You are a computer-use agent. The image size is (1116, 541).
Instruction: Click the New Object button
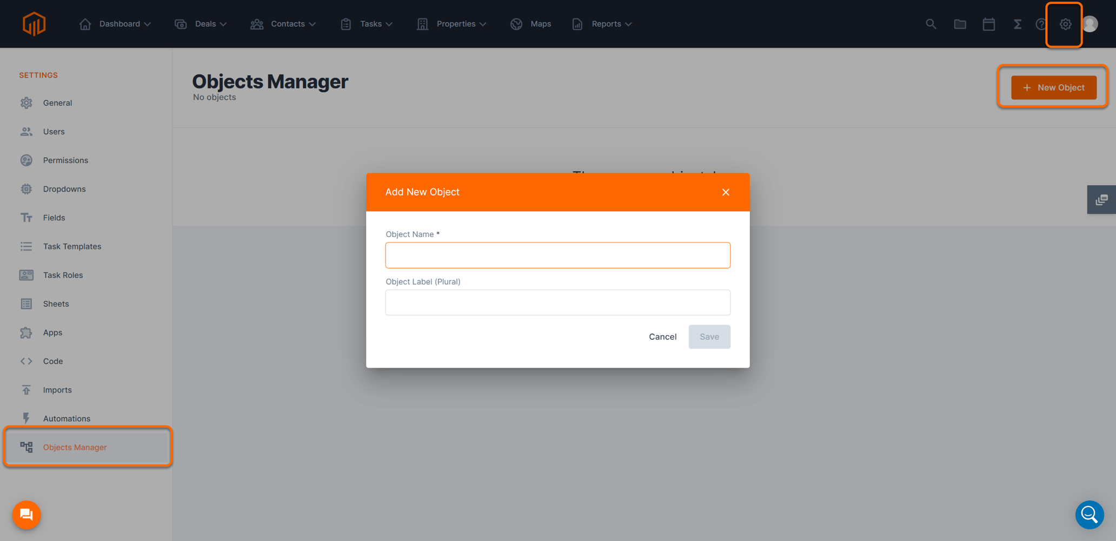[1053, 87]
